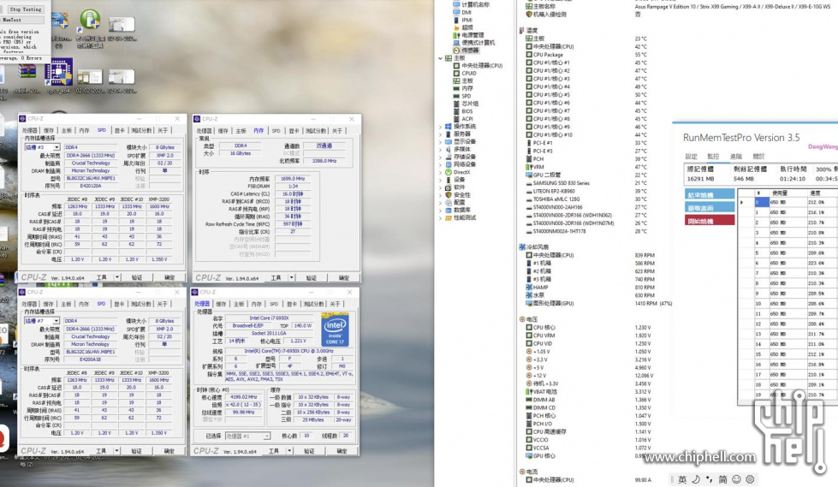Viewport: 838px width, 487px height.
Task: Click the IME English mode indicator 英
Action: click(x=682, y=479)
